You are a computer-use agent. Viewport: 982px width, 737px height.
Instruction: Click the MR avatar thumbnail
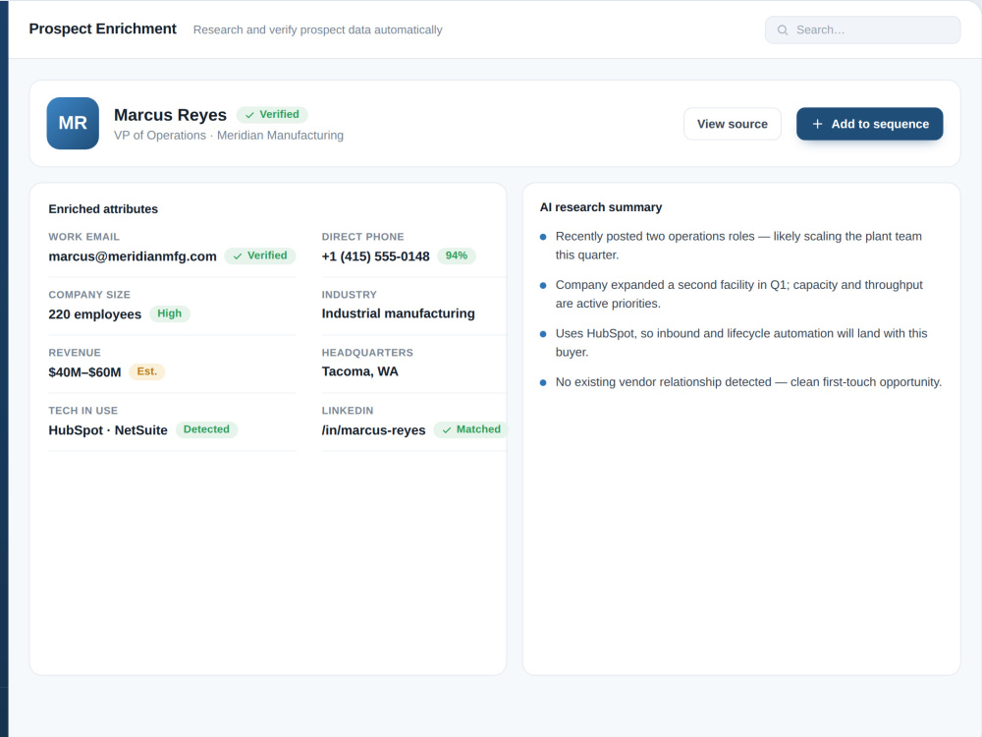tap(73, 124)
